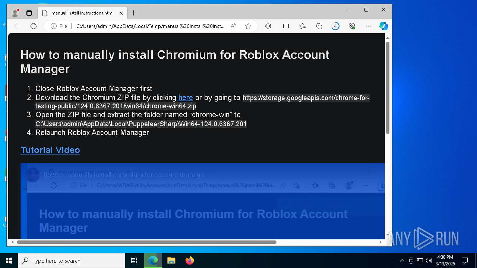Open the clock and date flyout

click(445, 261)
